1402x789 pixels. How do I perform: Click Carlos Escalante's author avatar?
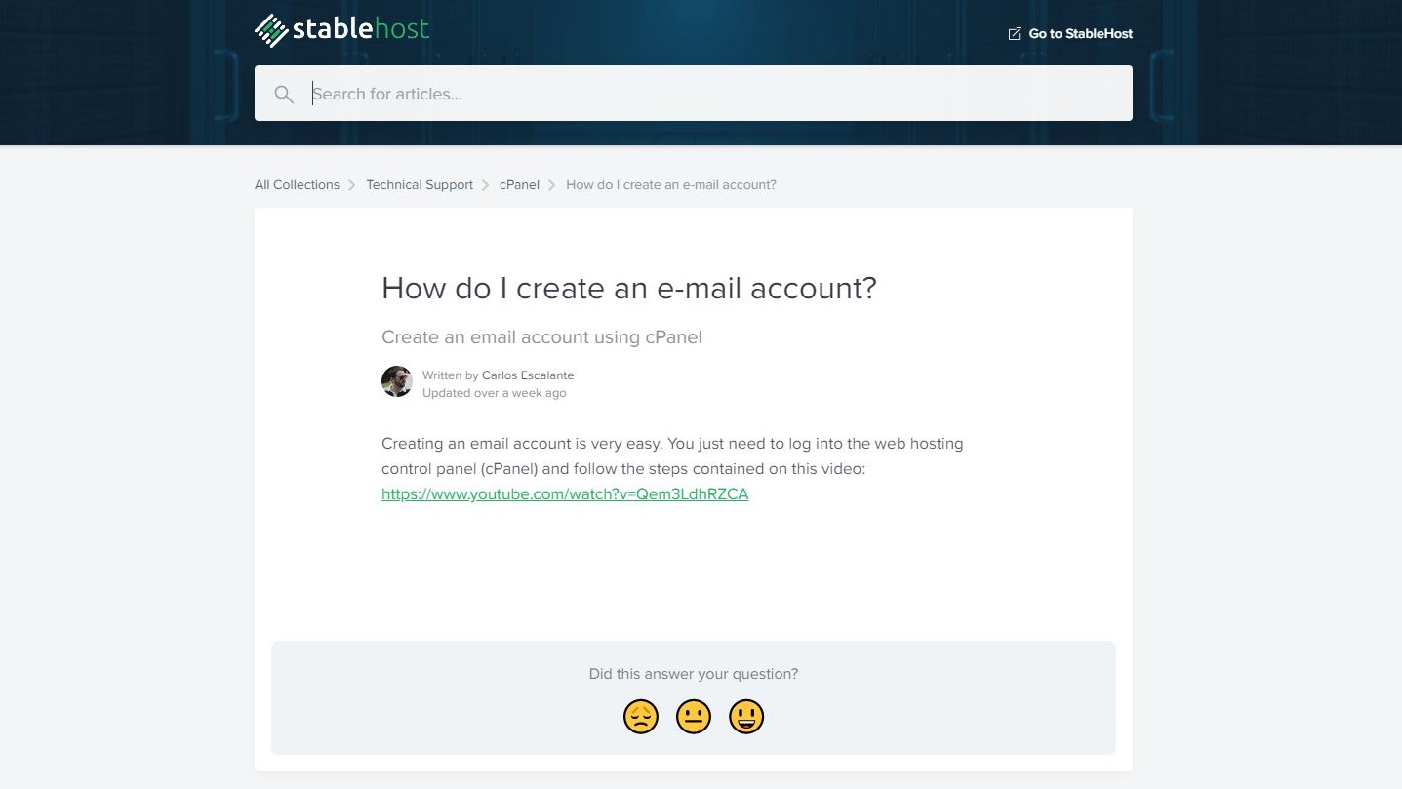coord(397,381)
